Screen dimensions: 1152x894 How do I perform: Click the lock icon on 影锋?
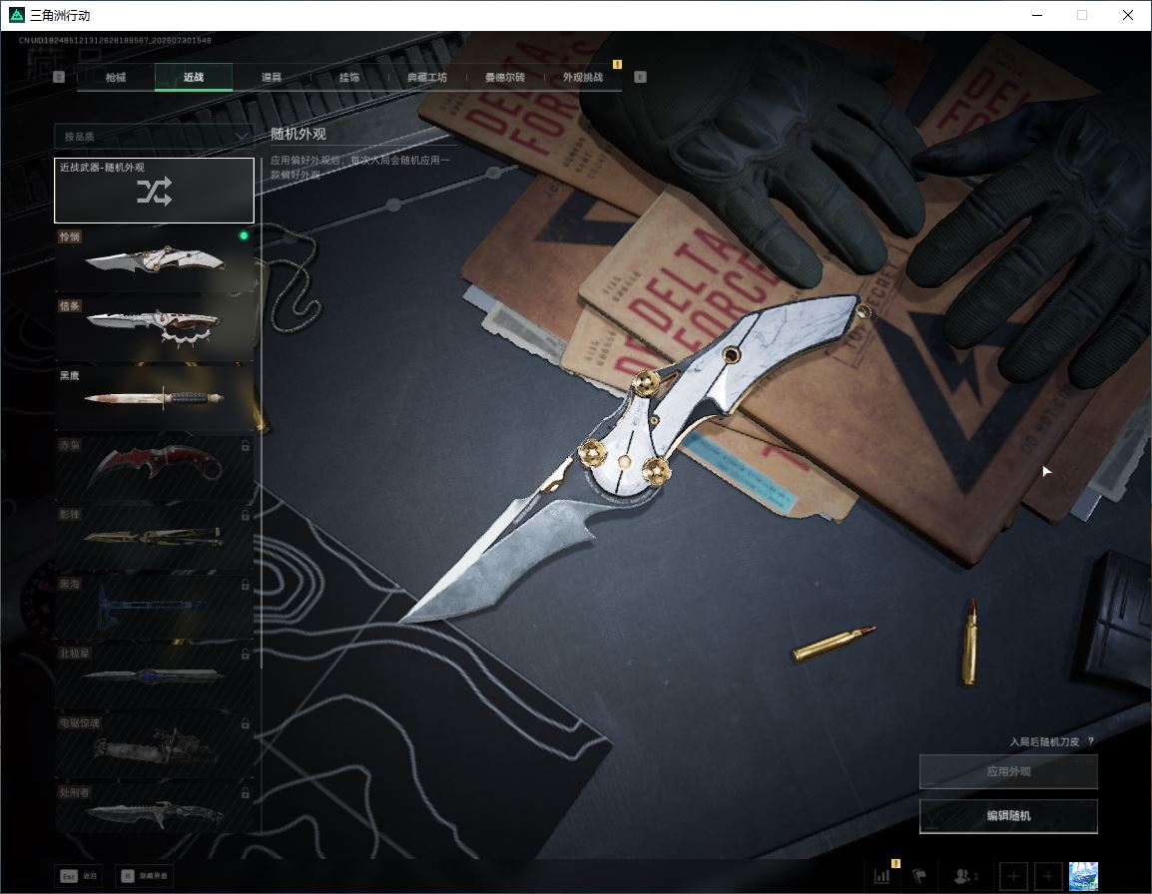pos(245,515)
